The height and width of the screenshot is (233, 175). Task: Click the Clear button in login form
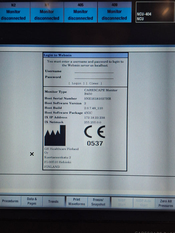(94, 84)
